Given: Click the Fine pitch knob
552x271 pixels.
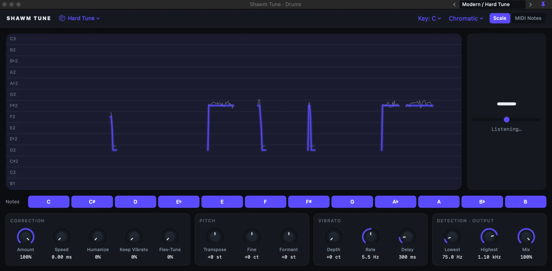Looking at the screenshot, I should (252, 237).
